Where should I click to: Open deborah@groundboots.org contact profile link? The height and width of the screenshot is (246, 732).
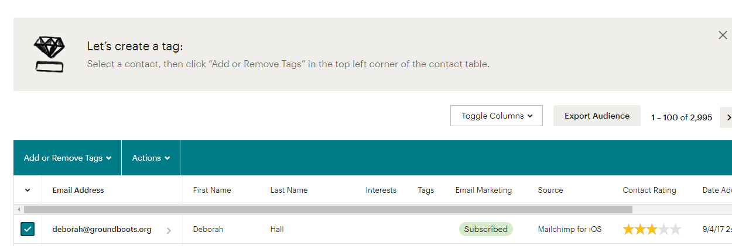point(102,229)
